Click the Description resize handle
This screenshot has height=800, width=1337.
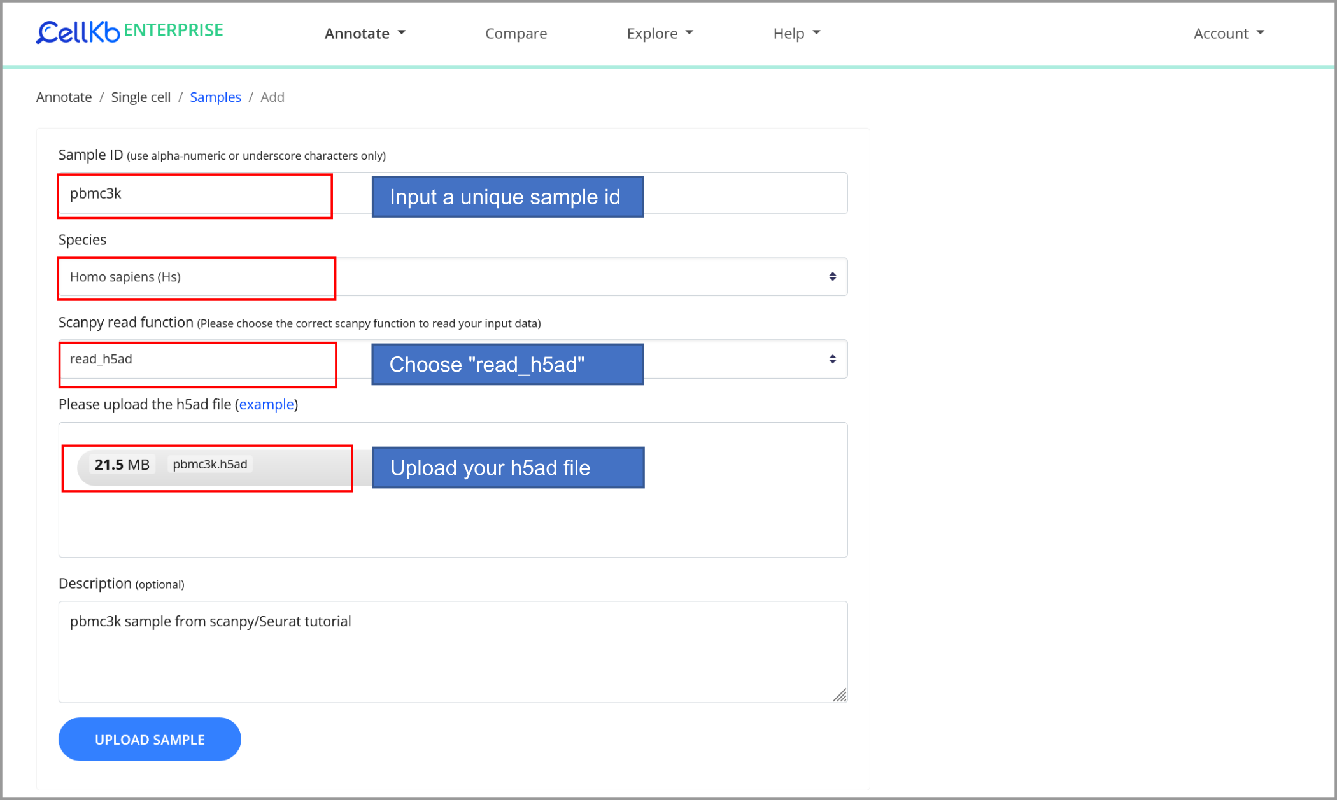[840, 695]
